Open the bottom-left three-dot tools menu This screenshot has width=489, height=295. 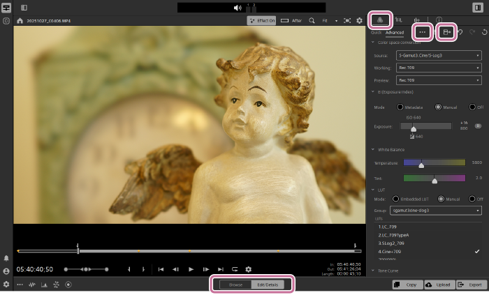pyautogui.click(x=20, y=285)
